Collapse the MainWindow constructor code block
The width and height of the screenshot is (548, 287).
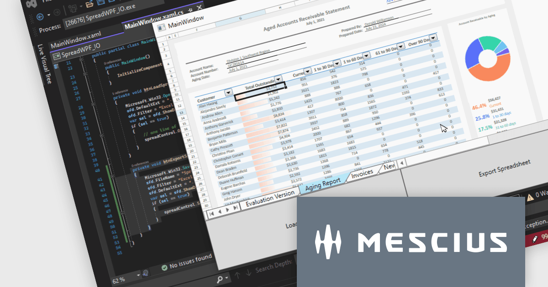(84, 73)
